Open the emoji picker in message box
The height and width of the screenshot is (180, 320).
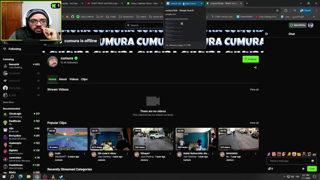(x=312, y=161)
